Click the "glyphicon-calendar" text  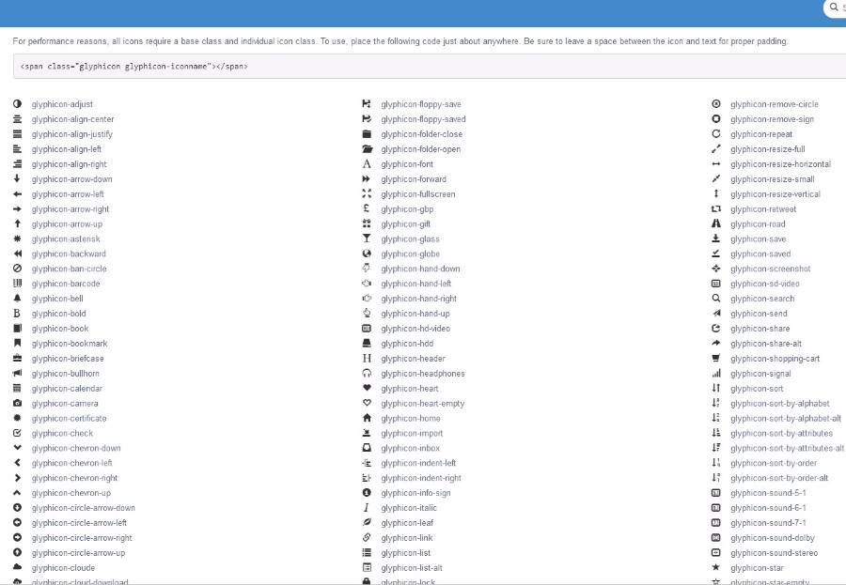coord(67,388)
